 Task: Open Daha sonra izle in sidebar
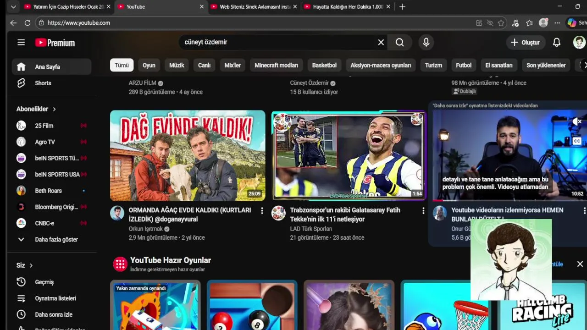[x=51, y=314]
